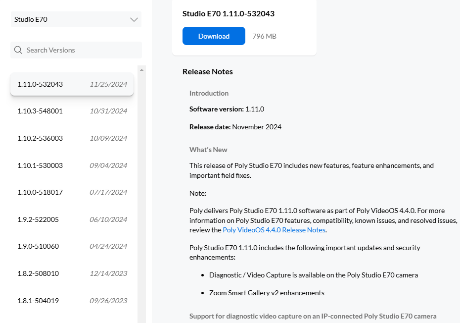
Task: Click the chevron arrow in Studio E70 selector
Action: pos(134,20)
